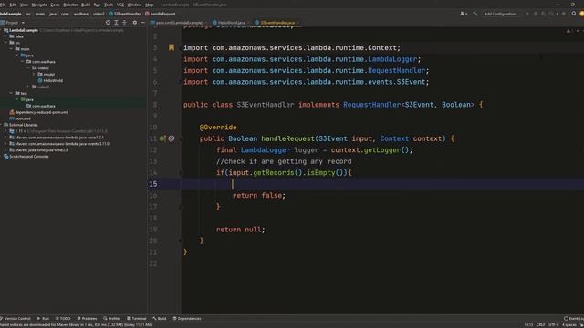
Task: Click 'return false;' statement in editor
Action: coord(259,196)
